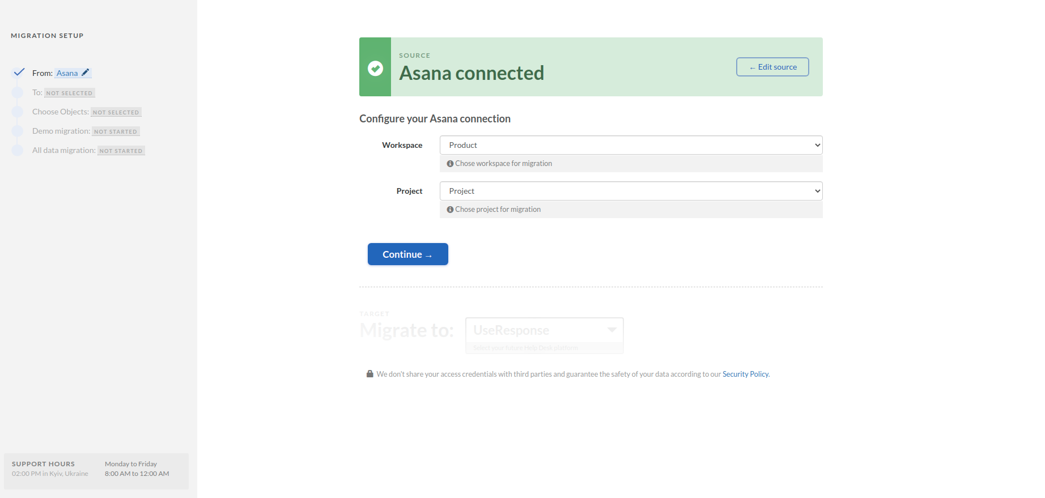
Task: Click the pencil edit icon beside Asana
Action: point(86,73)
